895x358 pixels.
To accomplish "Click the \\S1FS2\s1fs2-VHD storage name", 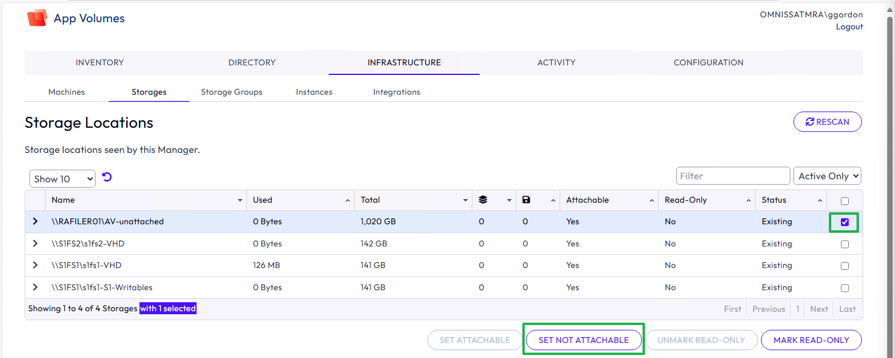I will pyautogui.click(x=88, y=243).
